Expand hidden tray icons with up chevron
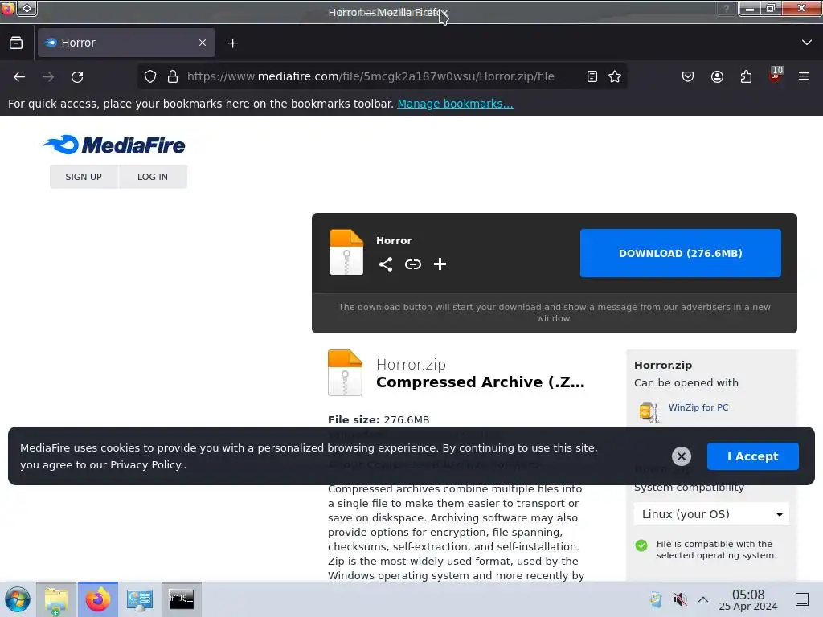 [x=703, y=599]
